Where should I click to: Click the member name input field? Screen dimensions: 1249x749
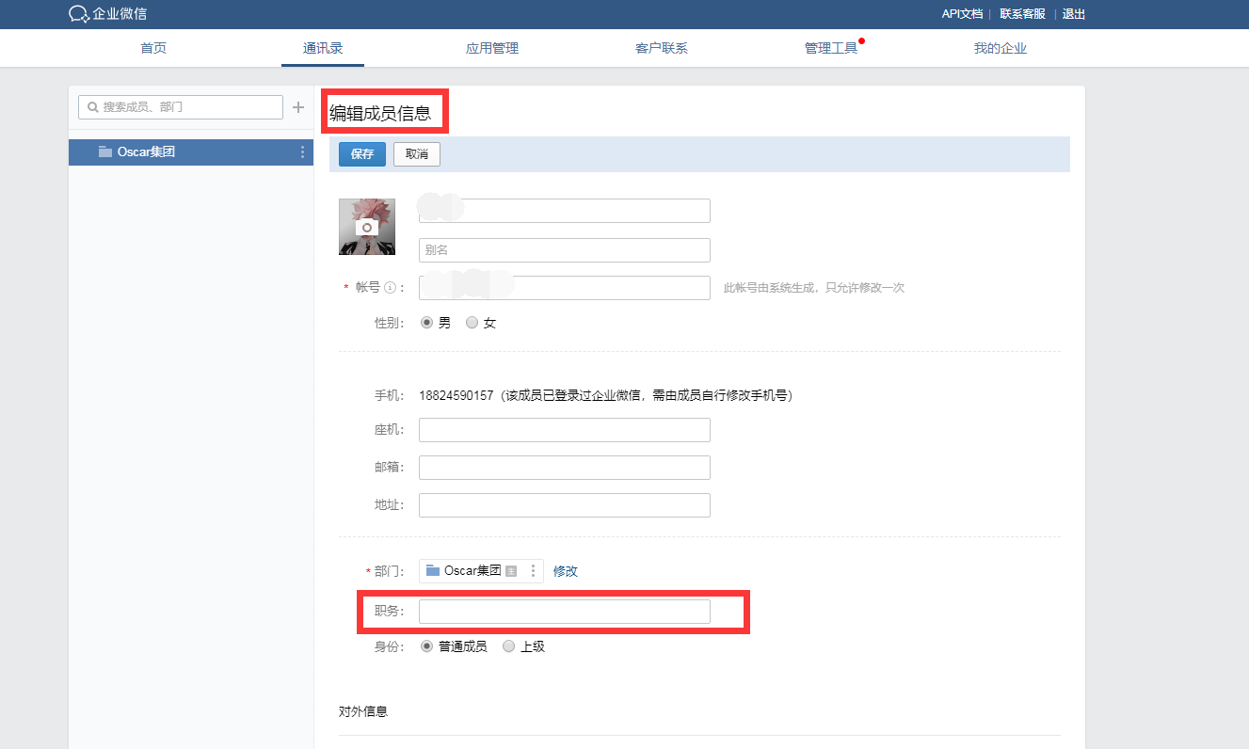(565, 211)
